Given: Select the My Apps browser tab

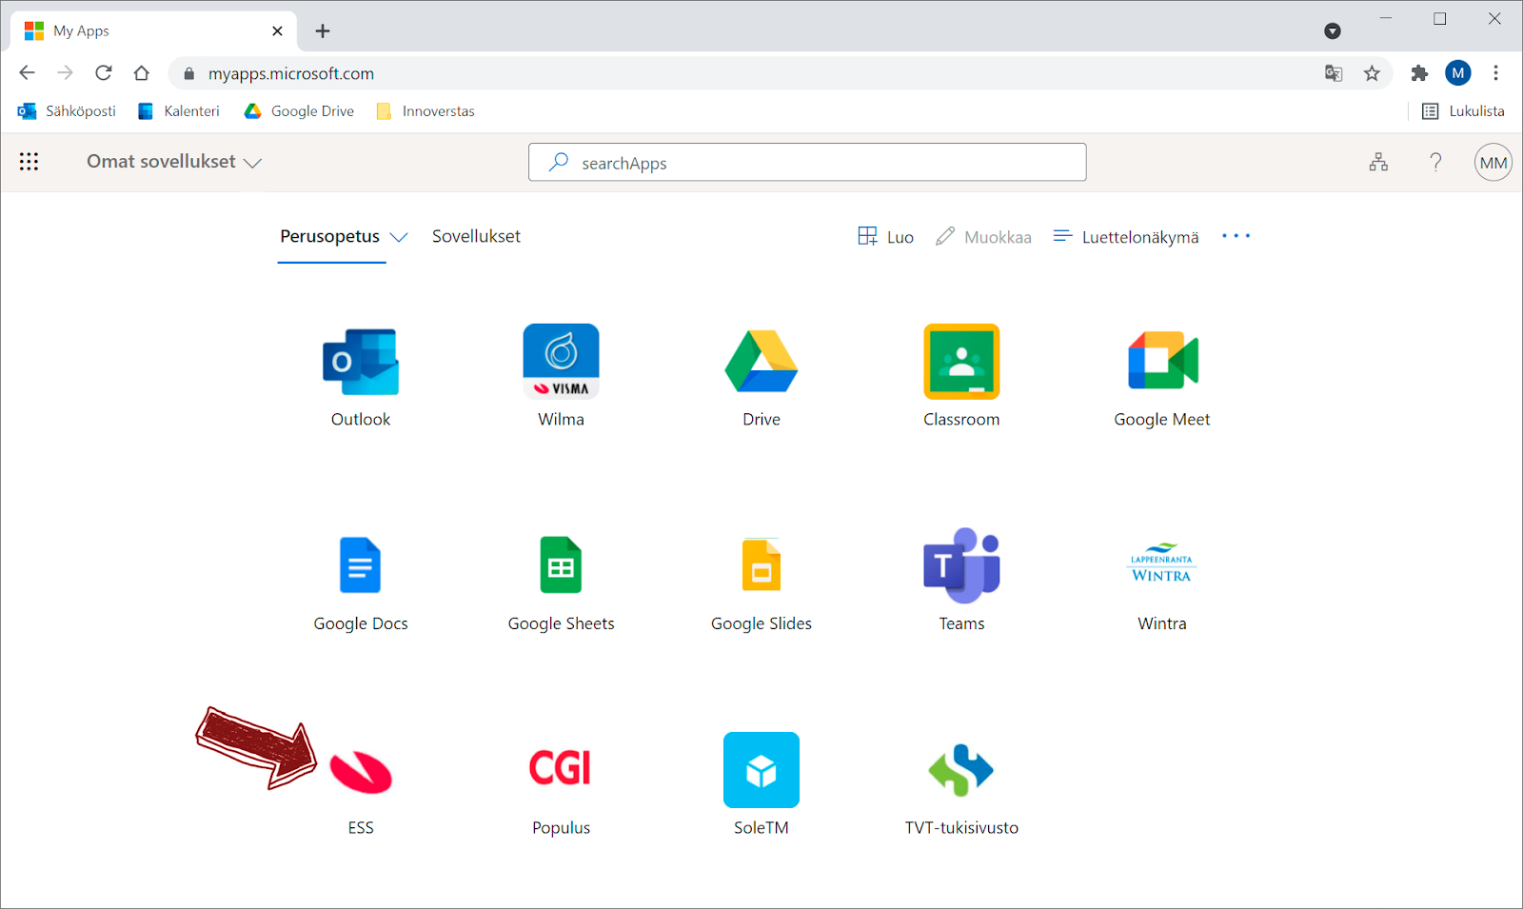Looking at the screenshot, I should pyautogui.click(x=154, y=31).
